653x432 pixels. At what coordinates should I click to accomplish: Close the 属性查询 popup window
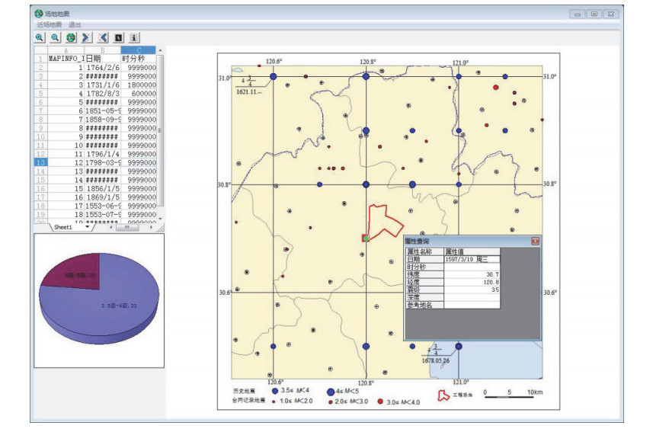pyautogui.click(x=535, y=241)
